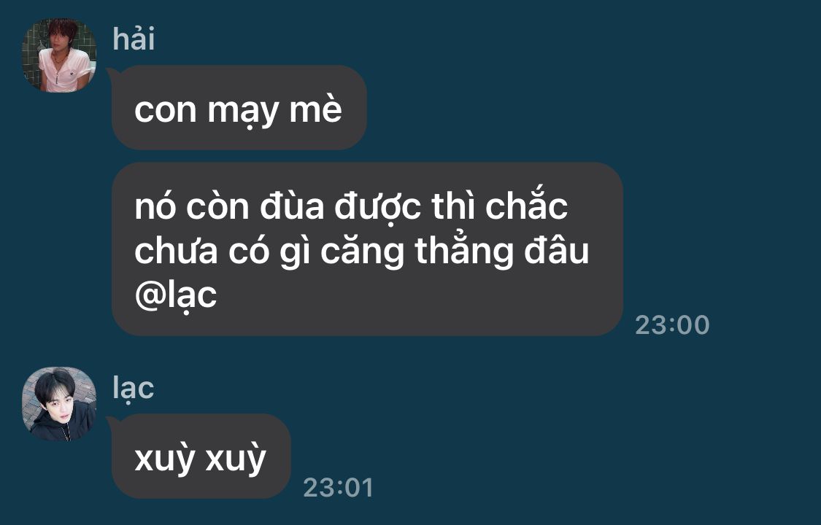The height and width of the screenshot is (525, 821).
Task: Click the word 'được' in long message
Action: coord(377,207)
